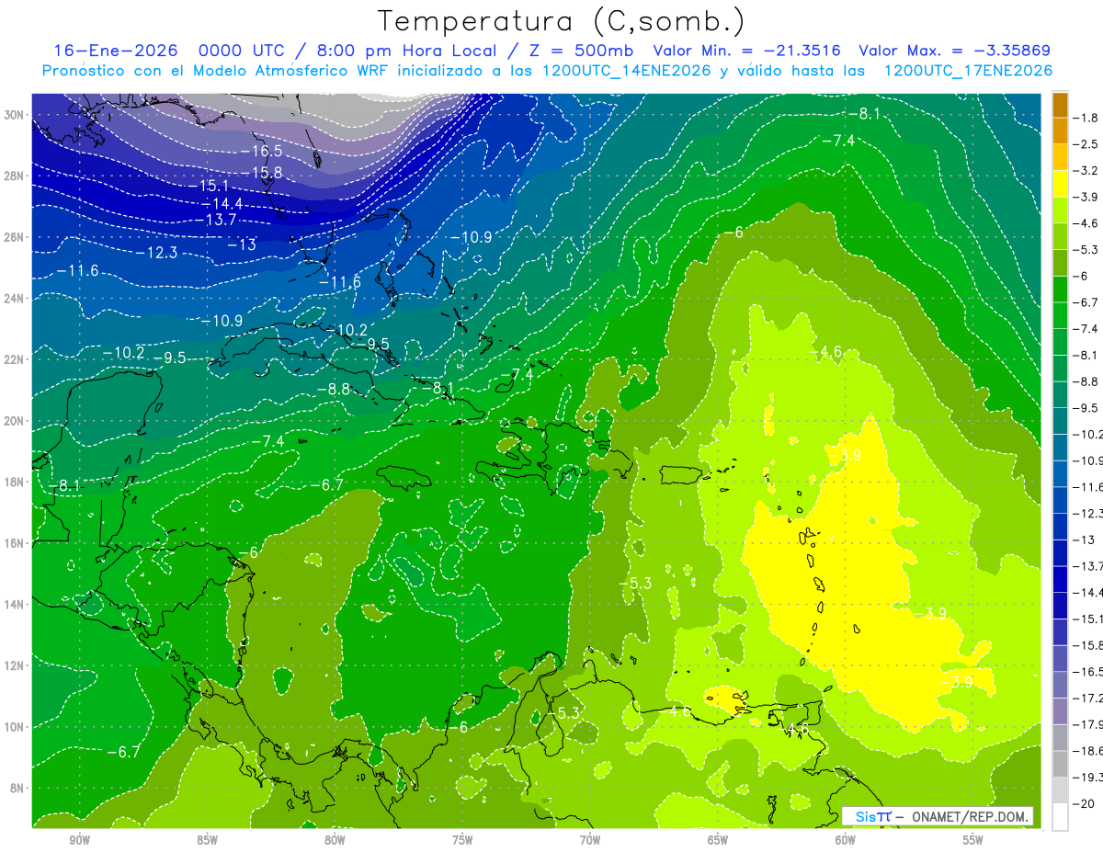The image size is (1103, 852).
Task: Click the 'Temperatura (C,somb.)' chart title
Action: click(x=561, y=21)
